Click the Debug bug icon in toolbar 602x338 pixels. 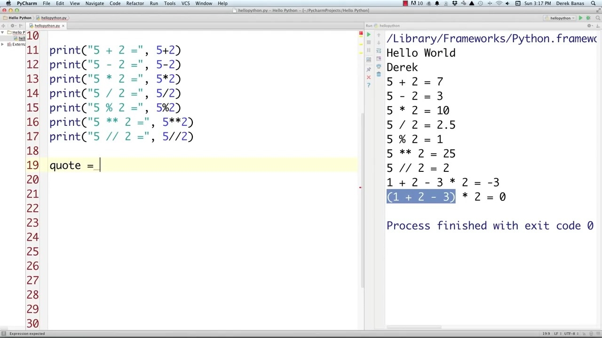tap(588, 18)
